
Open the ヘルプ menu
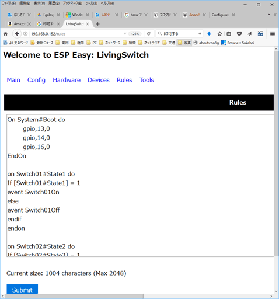tap(107, 4)
